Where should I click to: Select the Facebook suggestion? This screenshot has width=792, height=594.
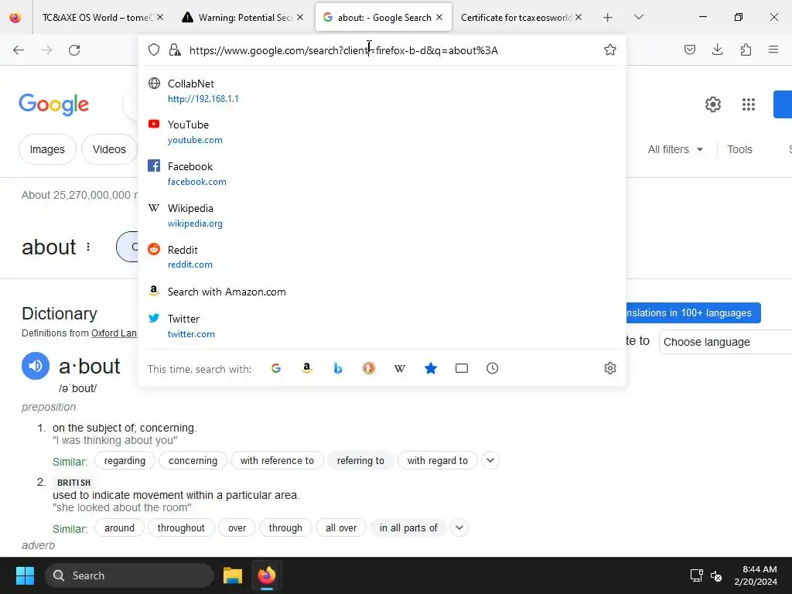point(382,174)
